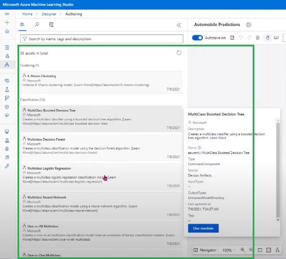The image size is (286, 259).
Task: Click the Classification (12) category heading
Action: point(32,100)
